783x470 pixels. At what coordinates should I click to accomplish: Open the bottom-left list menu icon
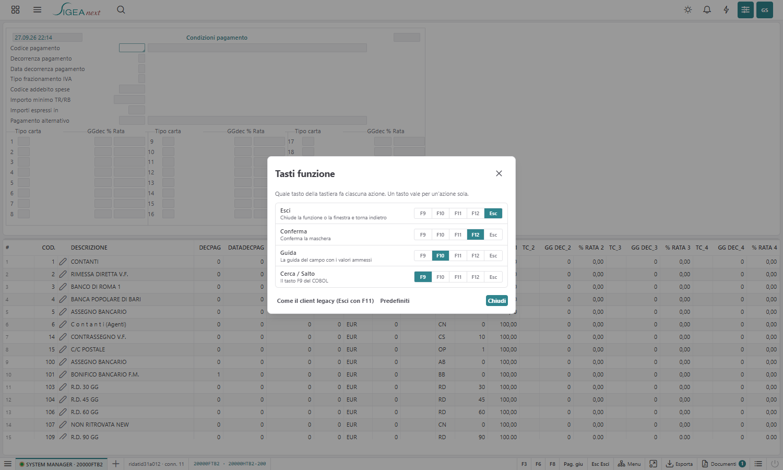coord(7,464)
